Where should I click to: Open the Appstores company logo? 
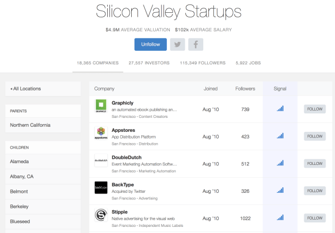click(x=101, y=134)
